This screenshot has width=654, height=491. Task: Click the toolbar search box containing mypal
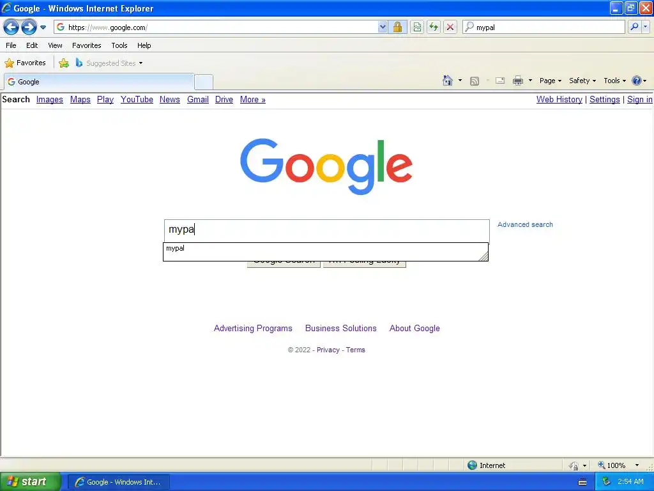click(544, 27)
